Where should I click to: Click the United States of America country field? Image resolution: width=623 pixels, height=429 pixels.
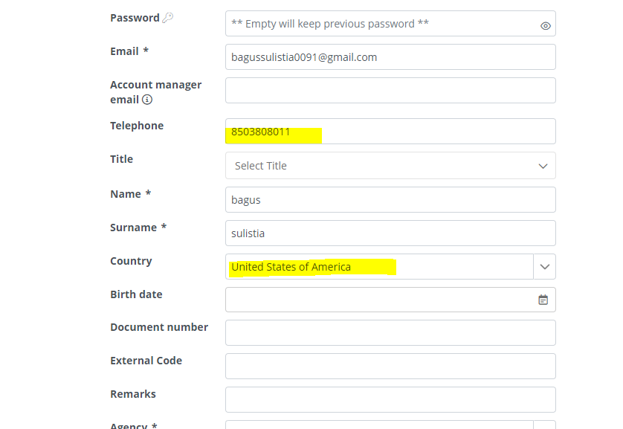(x=379, y=267)
